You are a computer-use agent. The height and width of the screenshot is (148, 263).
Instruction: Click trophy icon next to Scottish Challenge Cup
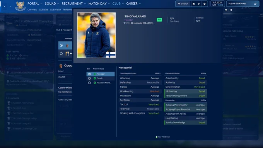tap(9, 129)
